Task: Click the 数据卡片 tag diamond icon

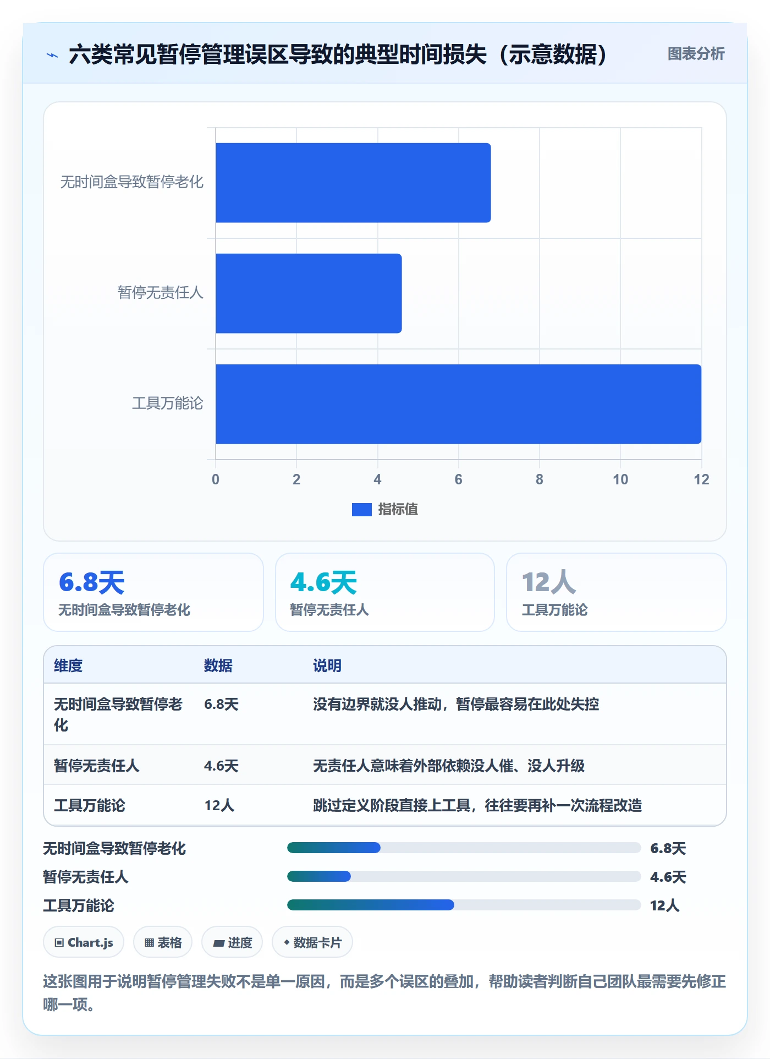Action: pyautogui.click(x=287, y=942)
